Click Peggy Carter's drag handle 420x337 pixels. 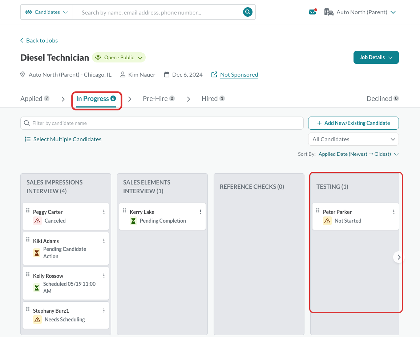click(x=28, y=210)
